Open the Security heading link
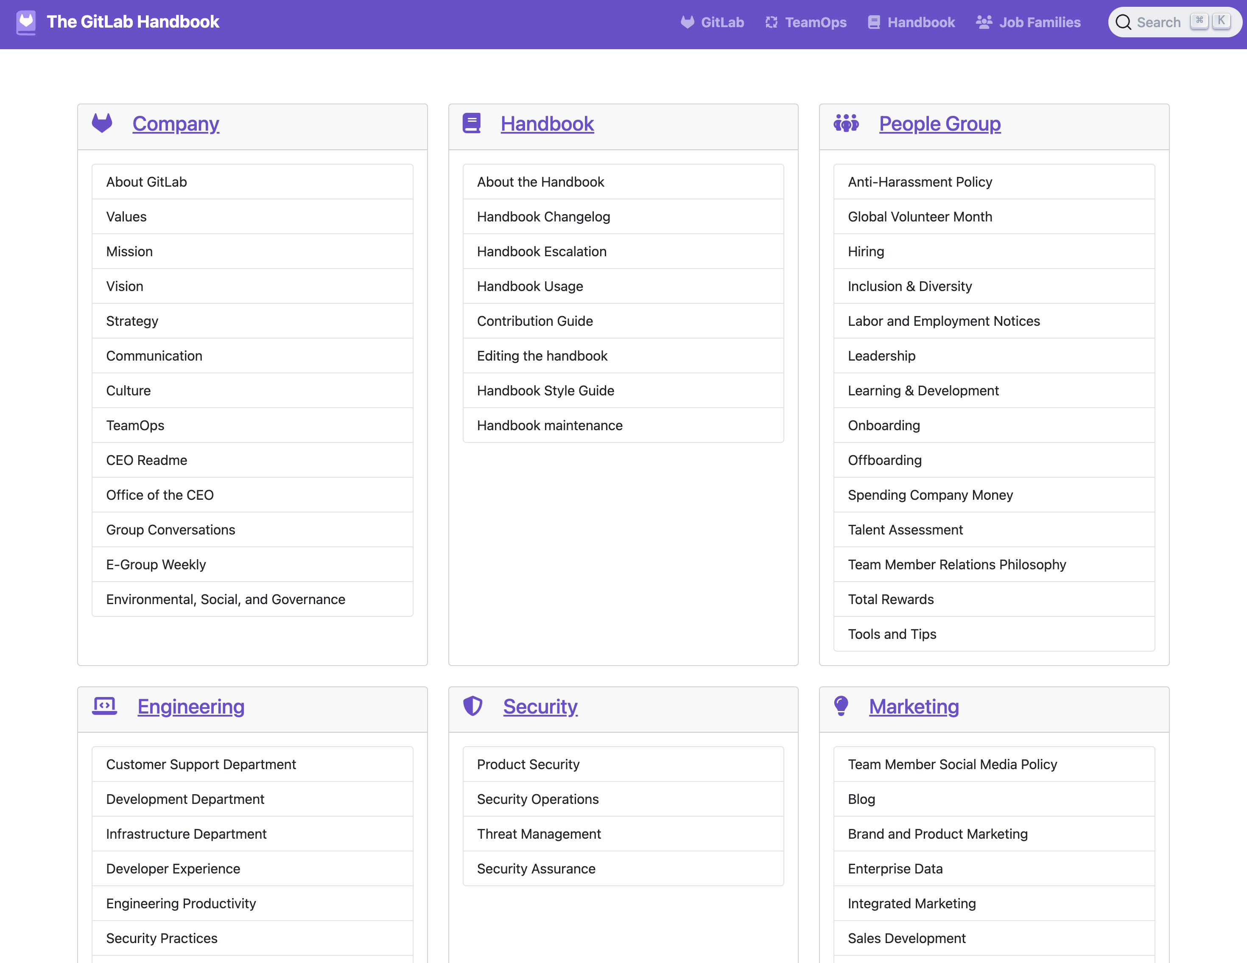Screen dimensions: 1247x963 click(x=540, y=706)
